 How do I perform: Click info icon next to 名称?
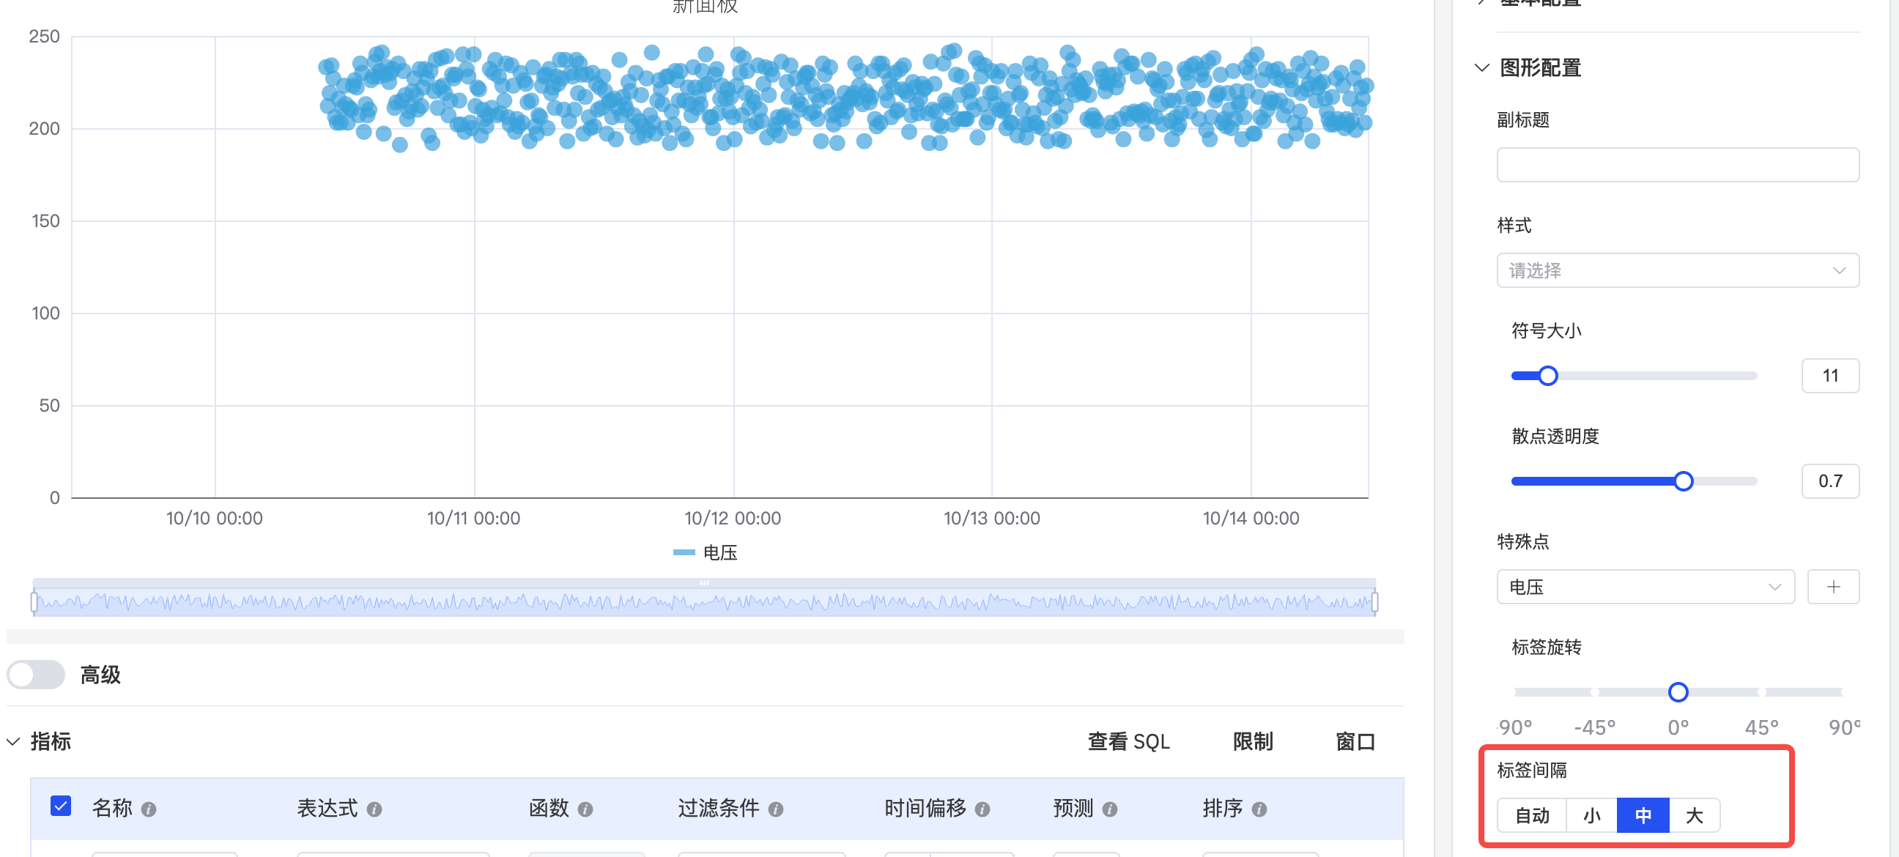(149, 809)
